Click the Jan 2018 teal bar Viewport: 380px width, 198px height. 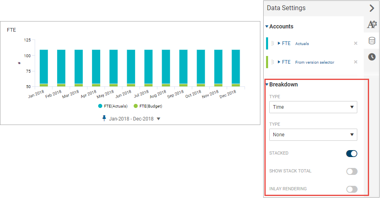coord(44,67)
